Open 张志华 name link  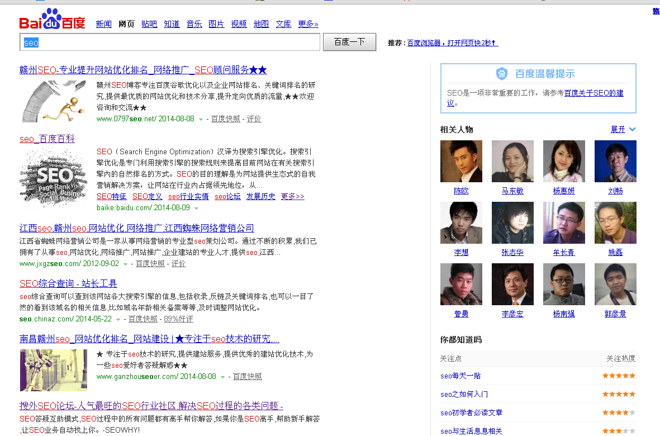pyautogui.click(x=512, y=253)
